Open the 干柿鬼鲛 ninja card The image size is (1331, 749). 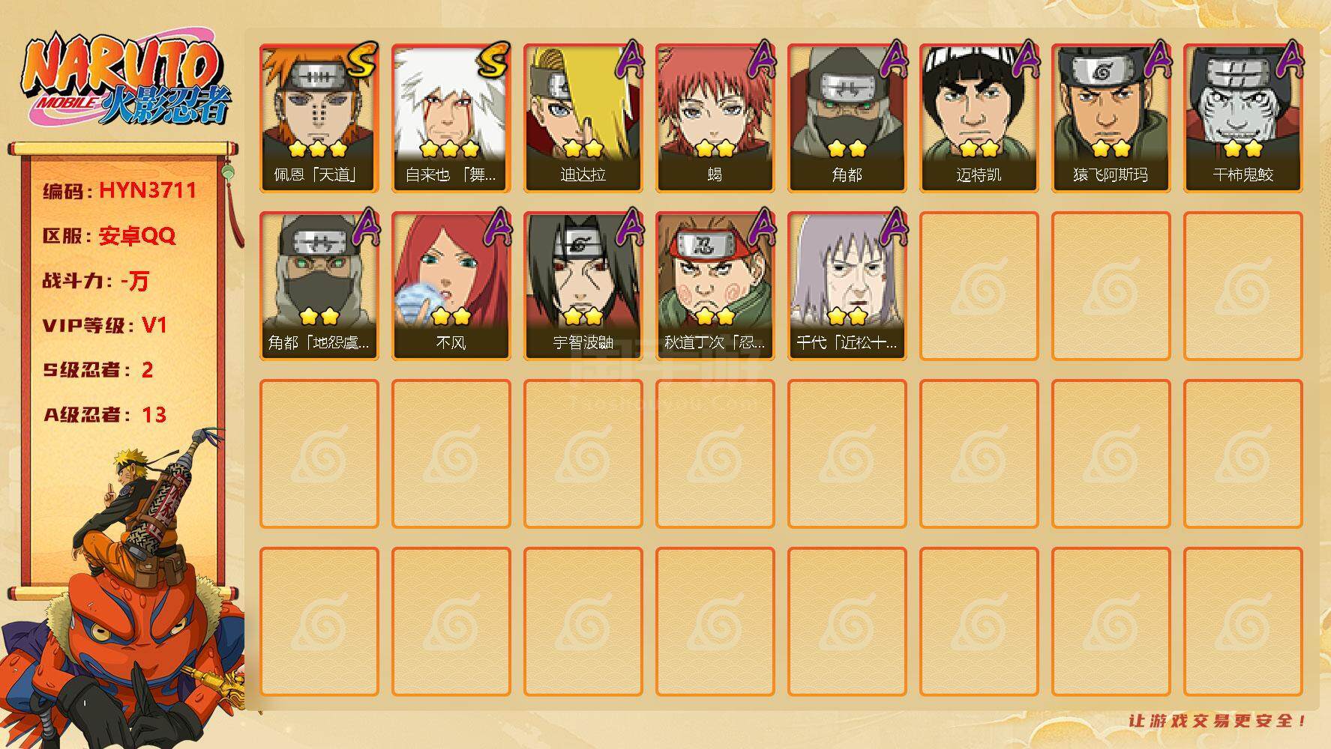tap(1243, 118)
